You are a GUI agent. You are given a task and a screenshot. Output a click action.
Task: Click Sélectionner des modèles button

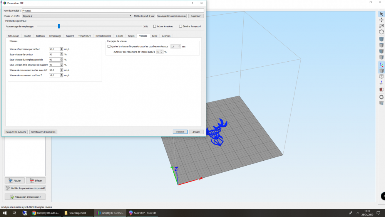click(x=43, y=132)
